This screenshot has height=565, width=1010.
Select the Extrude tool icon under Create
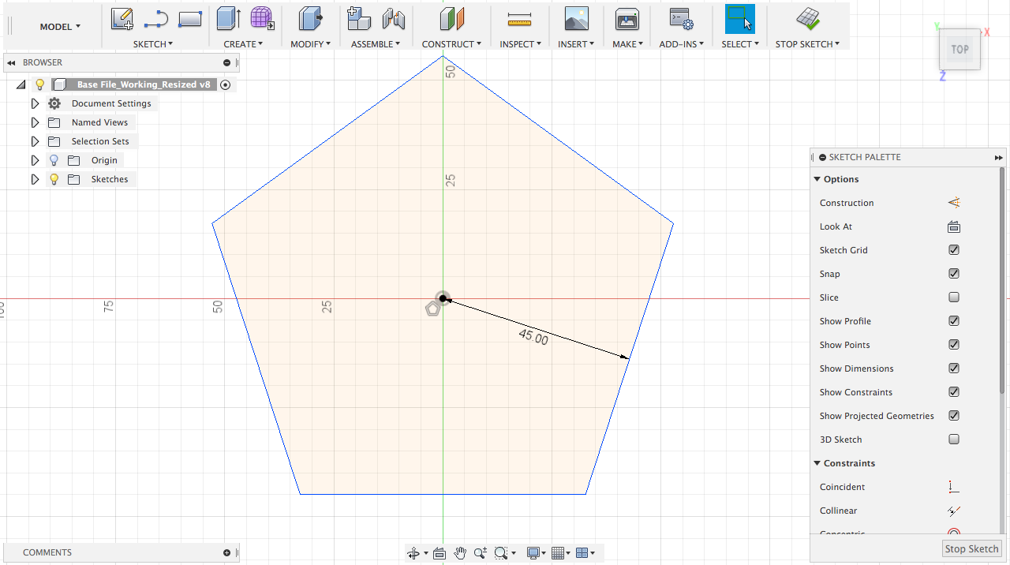point(229,19)
